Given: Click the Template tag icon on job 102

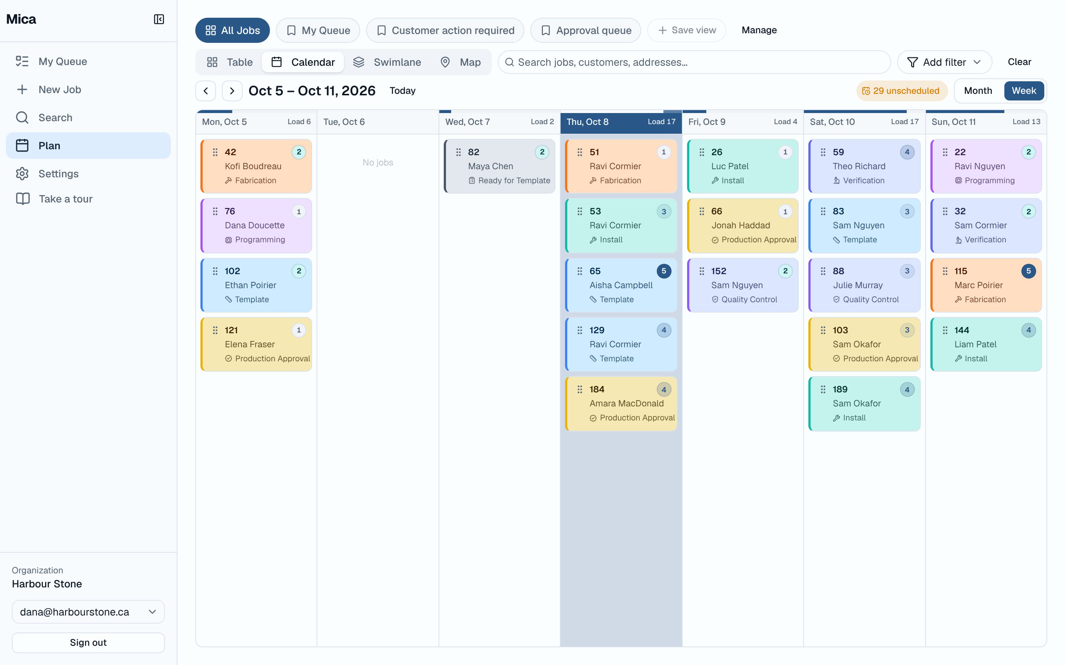Looking at the screenshot, I should pyautogui.click(x=229, y=300).
